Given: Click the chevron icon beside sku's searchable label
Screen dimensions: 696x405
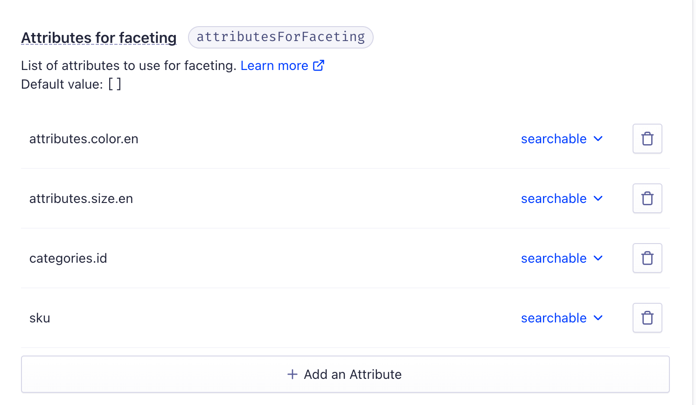Looking at the screenshot, I should pos(598,318).
